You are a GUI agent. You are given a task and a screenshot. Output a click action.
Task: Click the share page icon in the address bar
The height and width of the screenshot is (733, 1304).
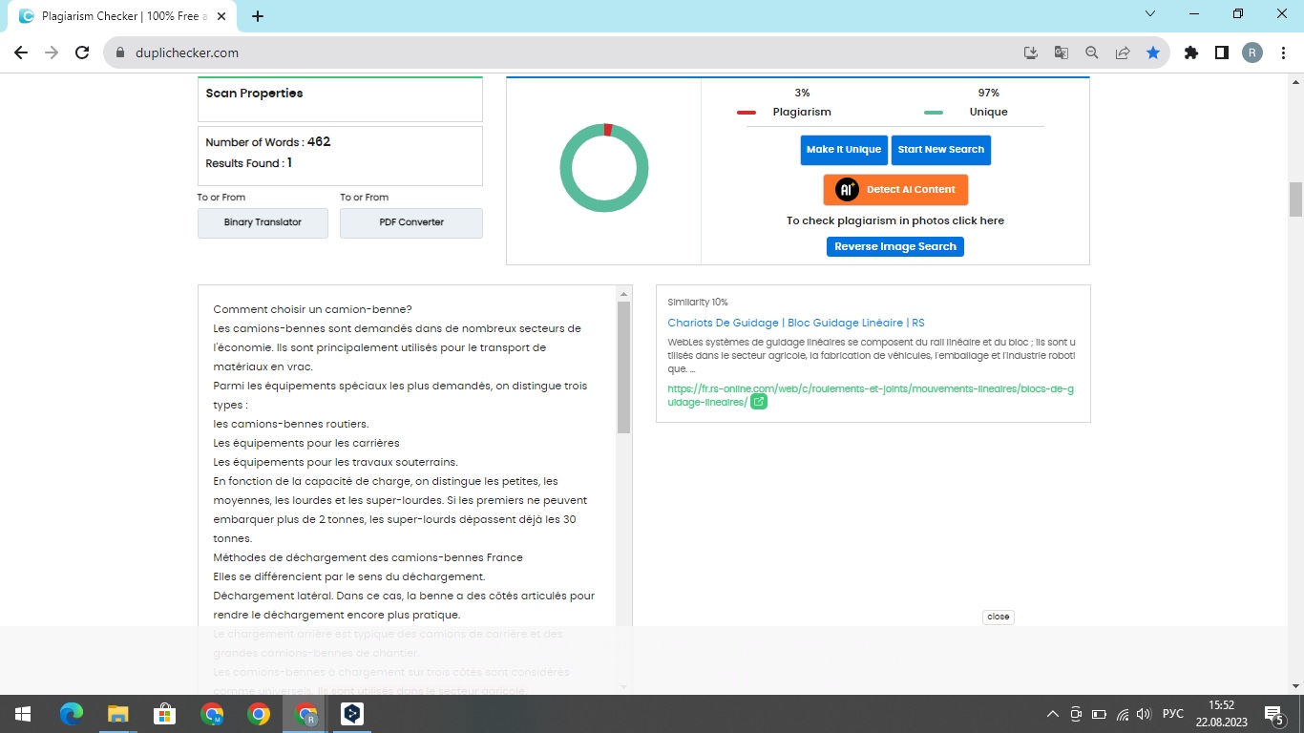1123,52
